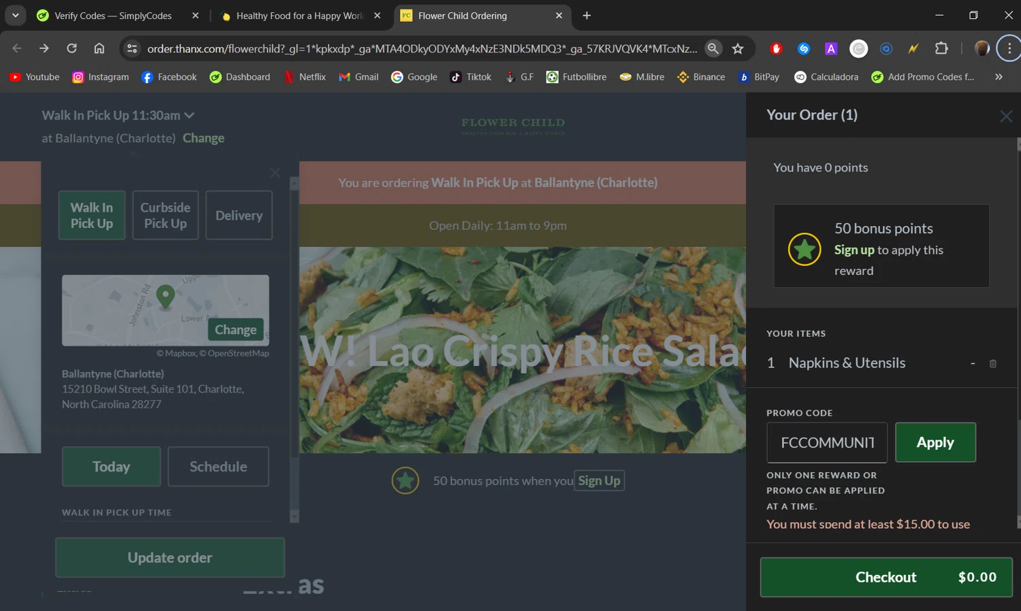This screenshot has height=611, width=1021.
Task: Apply the promo code
Action: 935,442
